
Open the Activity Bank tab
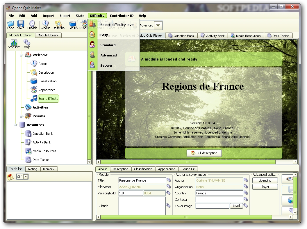213,36
